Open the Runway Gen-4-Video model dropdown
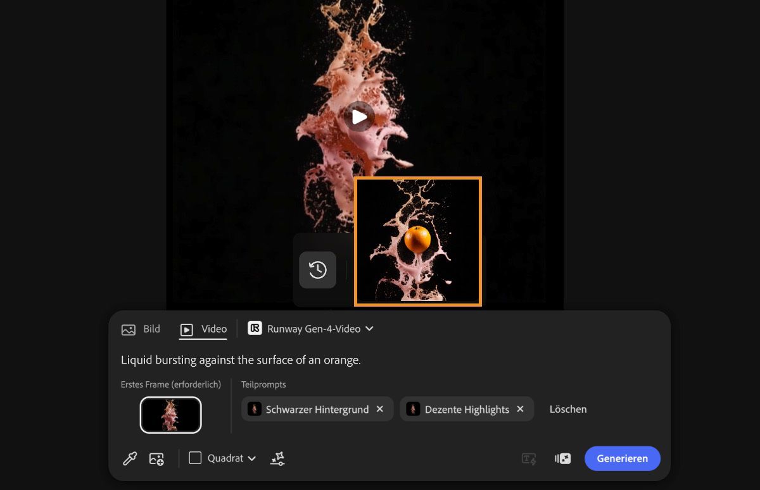The height and width of the screenshot is (490, 760). (x=310, y=329)
